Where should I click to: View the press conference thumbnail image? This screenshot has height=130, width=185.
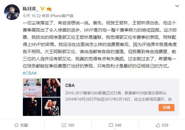[x=32, y=87]
